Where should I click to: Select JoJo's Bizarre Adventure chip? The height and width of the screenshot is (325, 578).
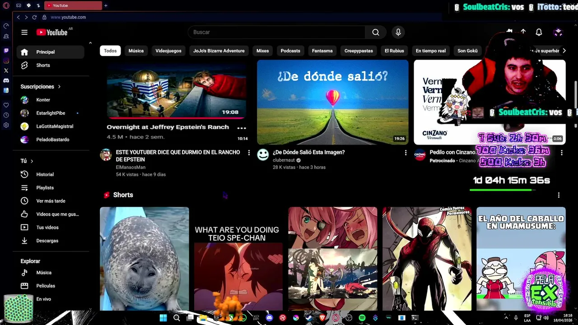coord(219,51)
